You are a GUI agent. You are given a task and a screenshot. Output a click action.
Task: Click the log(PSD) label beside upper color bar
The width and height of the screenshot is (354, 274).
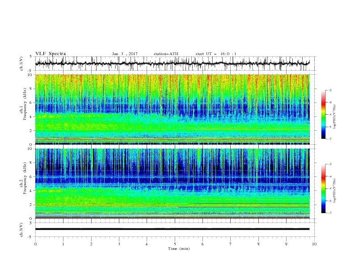[x=335, y=117]
